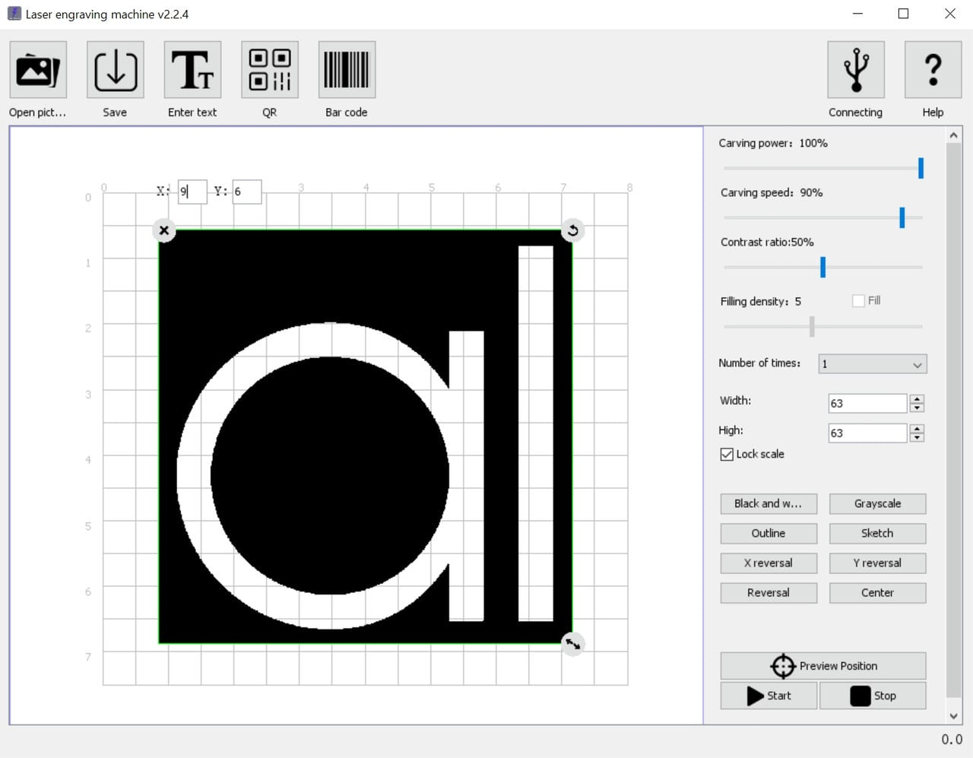973x758 pixels.
Task: Choose the Enter text tool
Action: (192, 70)
